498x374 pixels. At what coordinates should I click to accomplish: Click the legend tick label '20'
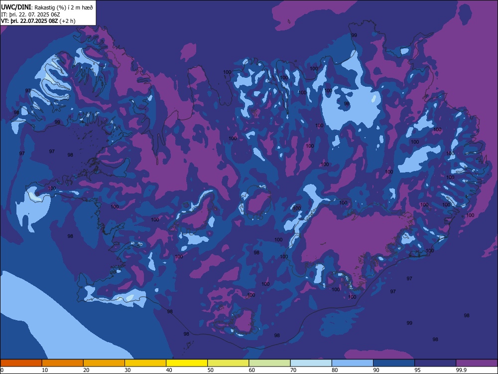[x=86, y=370]
